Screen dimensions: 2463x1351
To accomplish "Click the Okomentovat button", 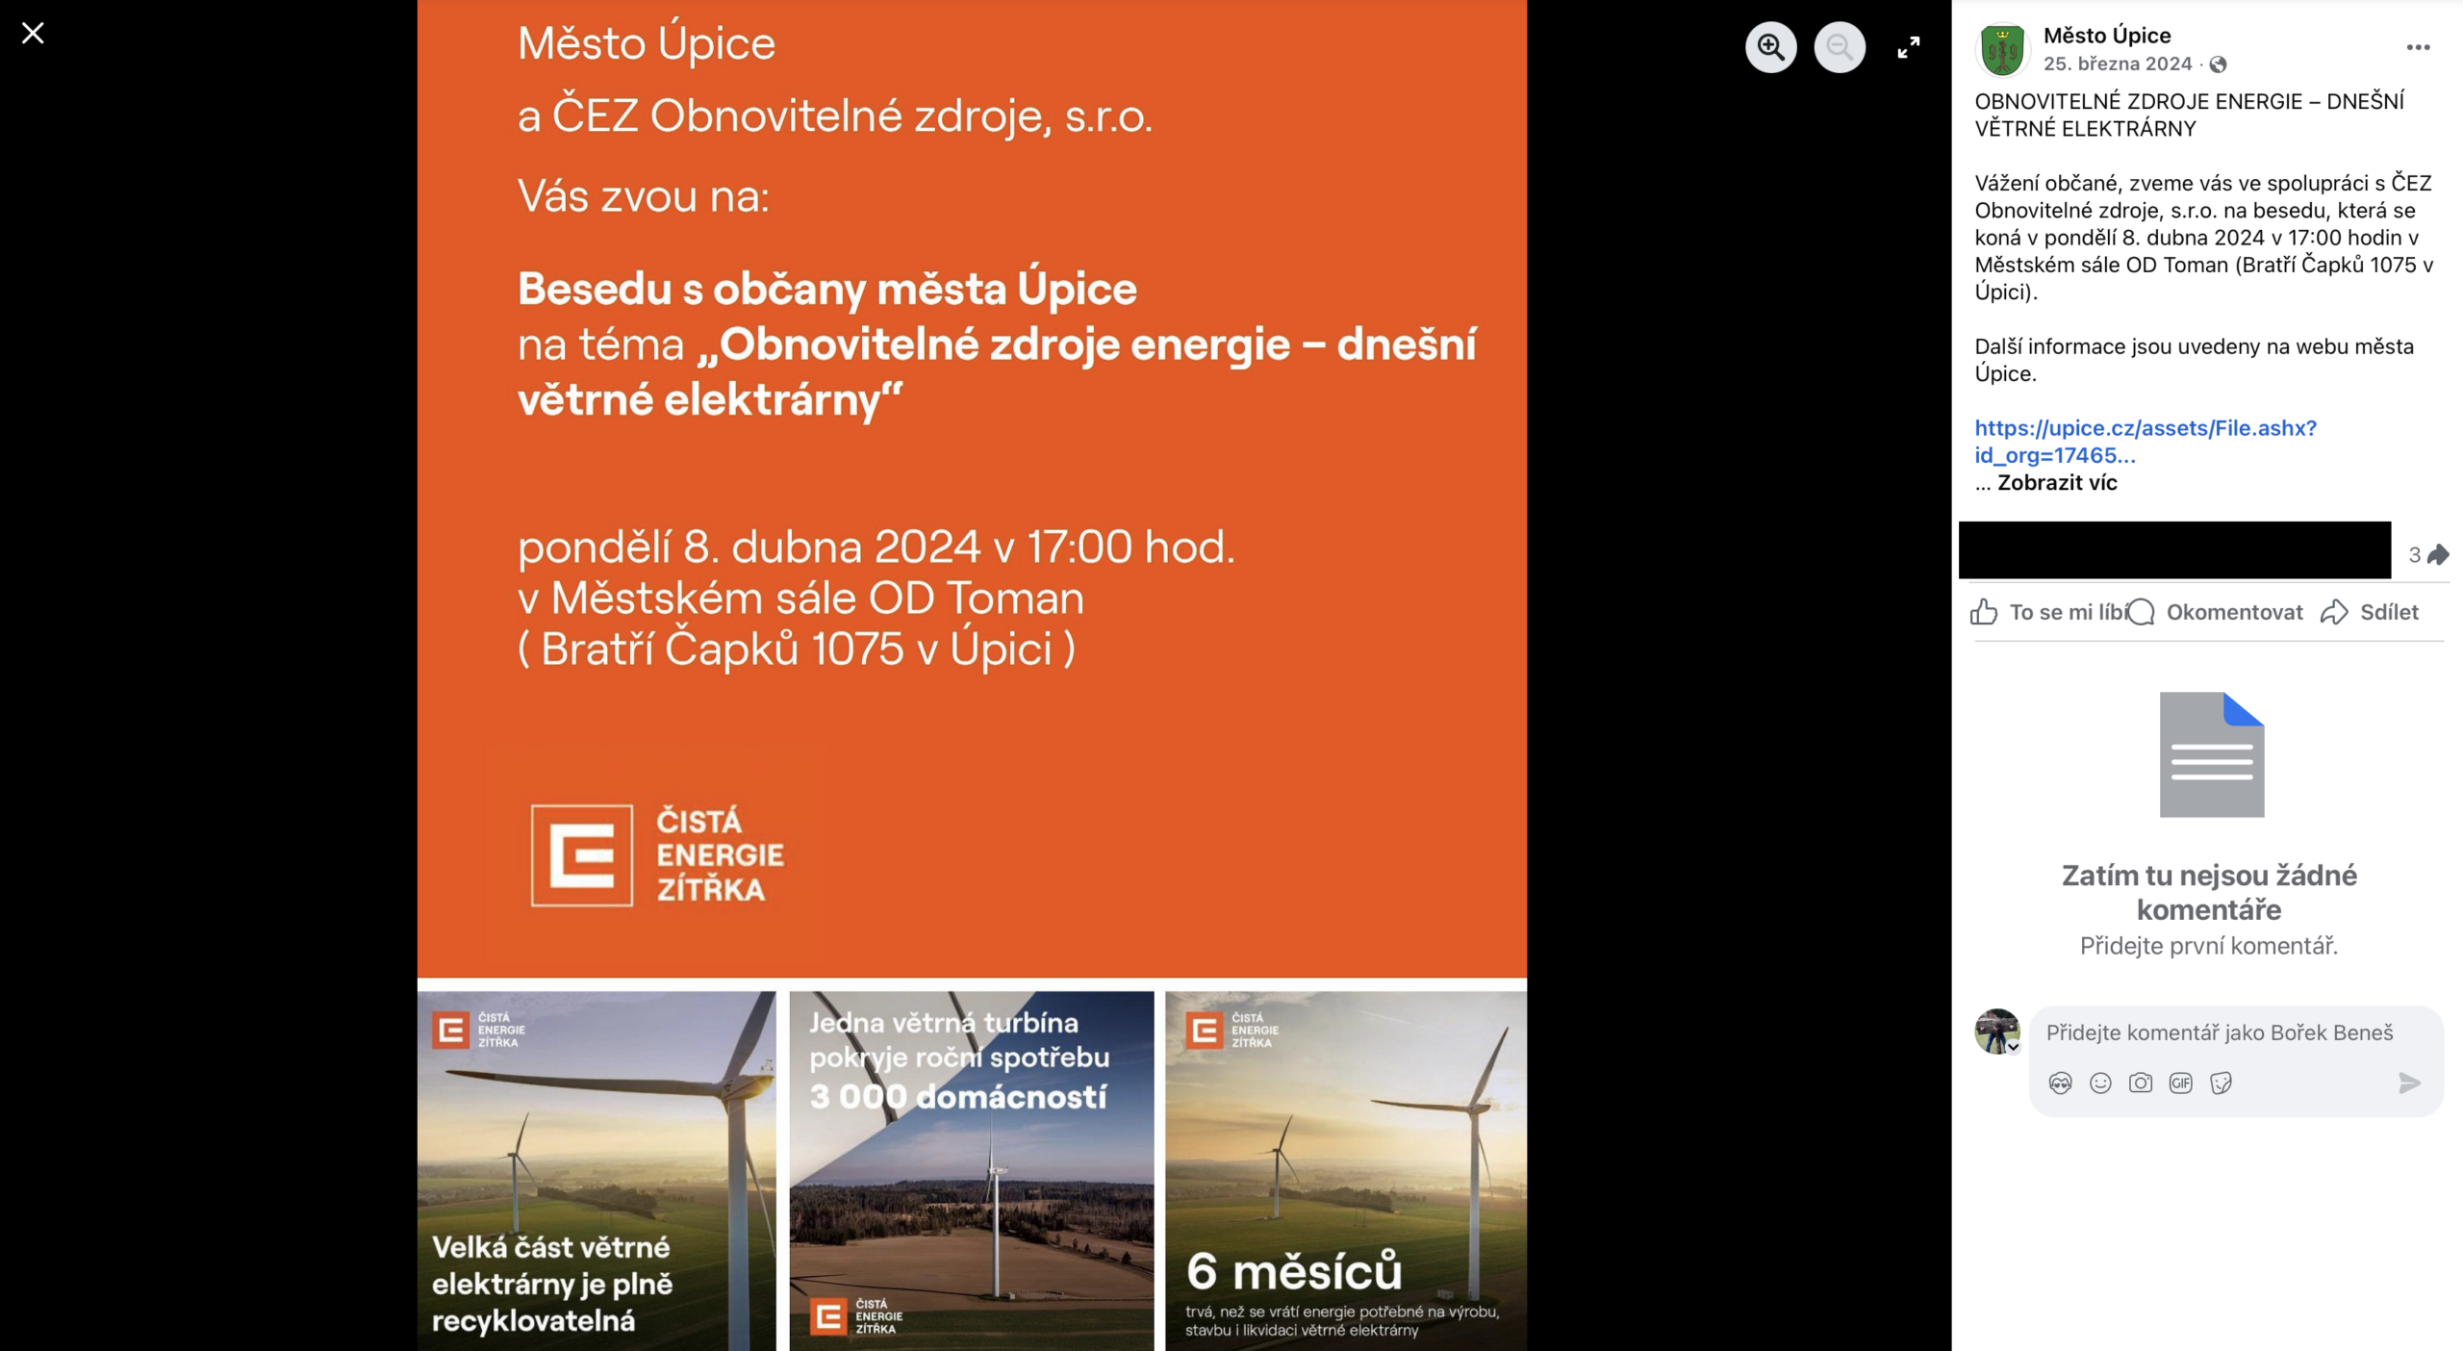I will point(2217,612).
